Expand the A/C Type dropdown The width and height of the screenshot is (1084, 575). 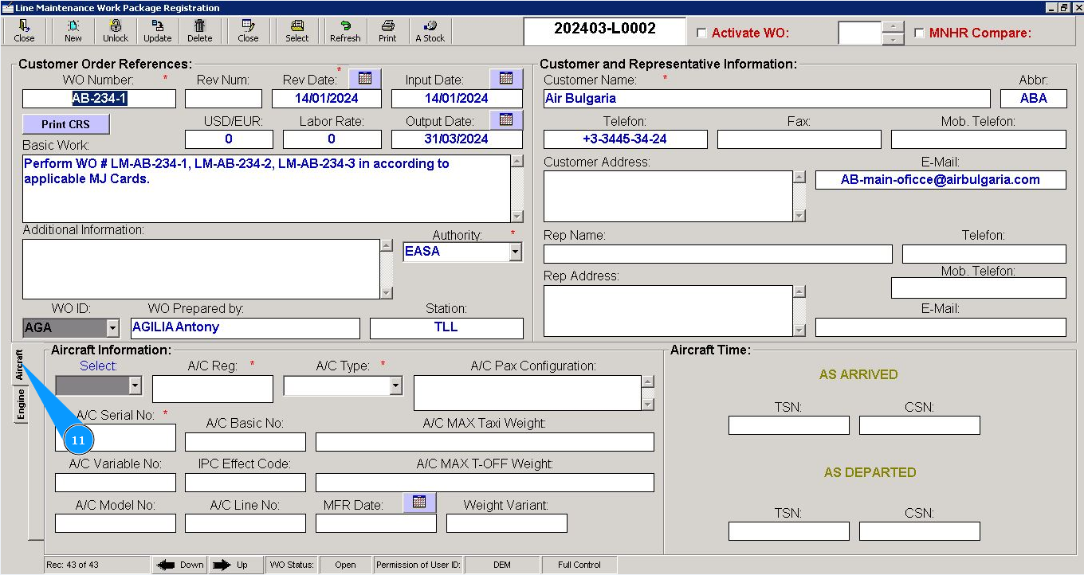tap(395, 386)
